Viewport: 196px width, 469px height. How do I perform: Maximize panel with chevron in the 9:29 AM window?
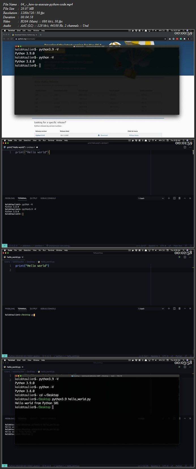[x=185, y=309]
